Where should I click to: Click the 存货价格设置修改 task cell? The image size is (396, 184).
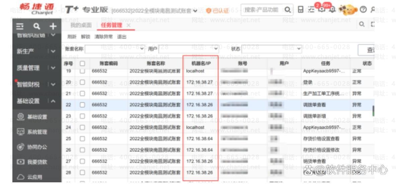321,150
